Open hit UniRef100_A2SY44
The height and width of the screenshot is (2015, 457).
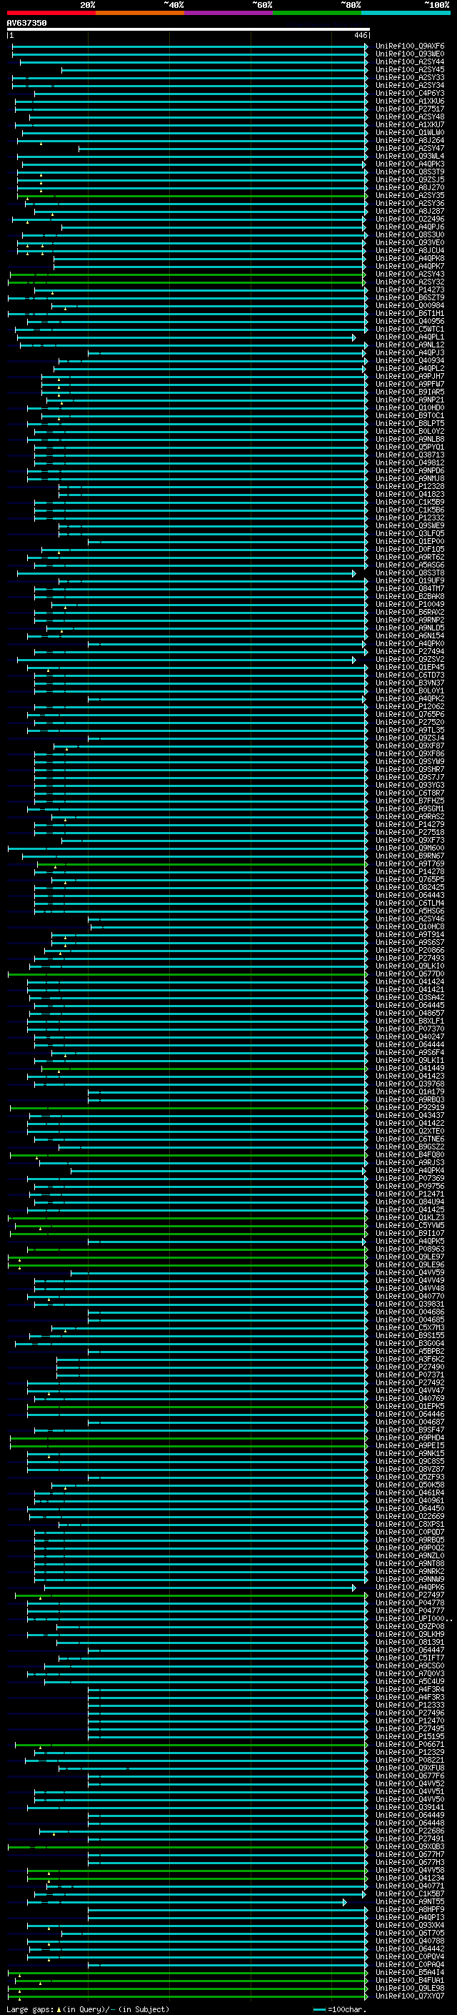tap(410, 63)
